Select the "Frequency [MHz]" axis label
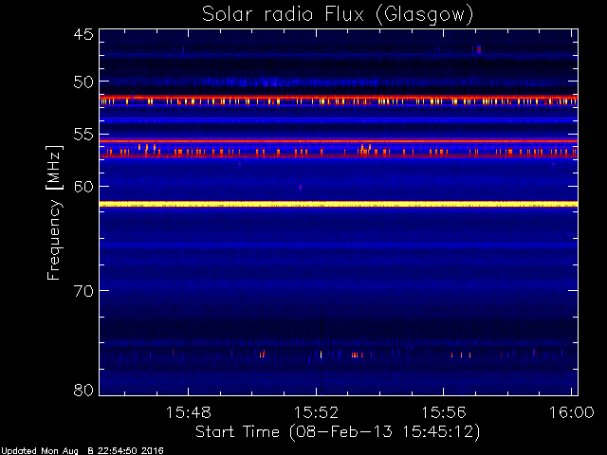Screen dimensions: 607x455 tap(54, 212)
